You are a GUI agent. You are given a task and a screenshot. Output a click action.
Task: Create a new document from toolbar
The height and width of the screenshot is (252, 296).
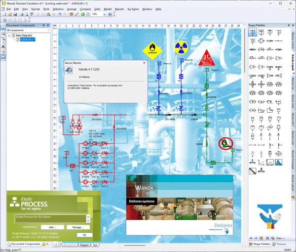tap(5, 14)
